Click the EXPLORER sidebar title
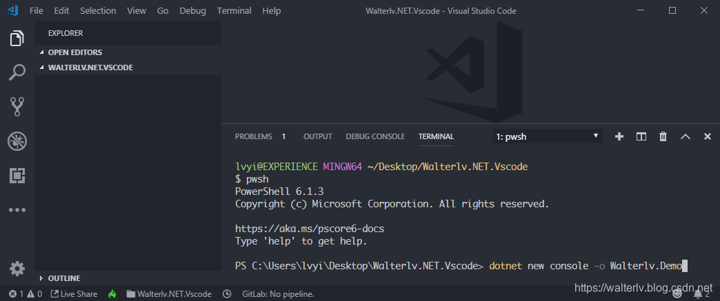Image resolution: width=720 pixels, height=301 pixels. (66, 34)
